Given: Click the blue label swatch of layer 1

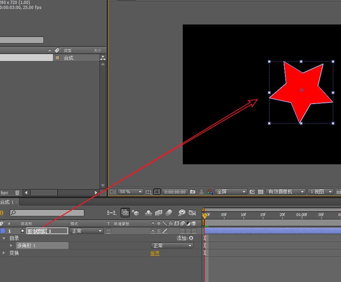Looking at the screenshot, I should [3, 231].
